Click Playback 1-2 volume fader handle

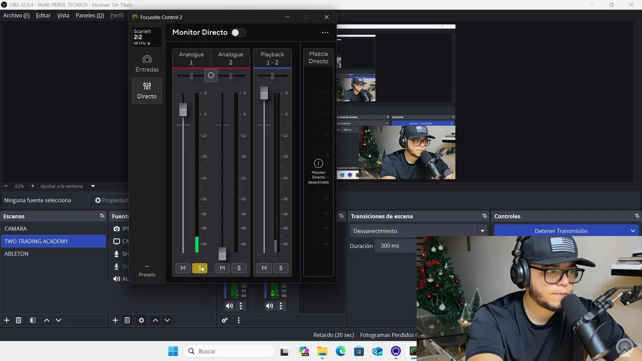click(264, 93)
